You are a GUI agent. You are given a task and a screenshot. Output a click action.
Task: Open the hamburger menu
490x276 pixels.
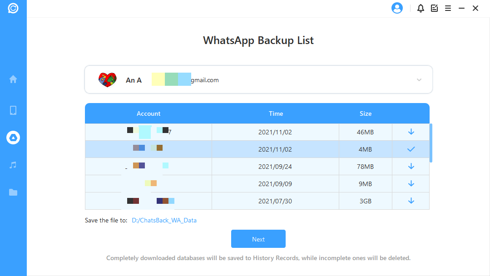point(448,8)
